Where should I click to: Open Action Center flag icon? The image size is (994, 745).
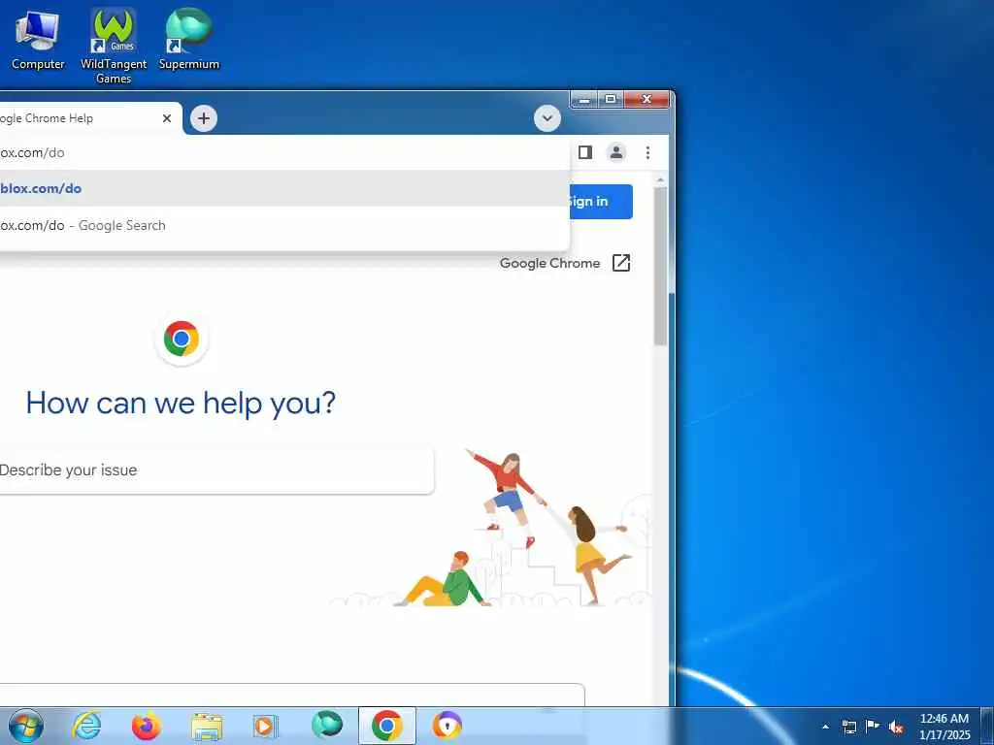point(873,727)
